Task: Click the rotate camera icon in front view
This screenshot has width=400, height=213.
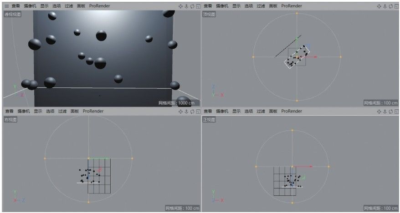Action: point(391,112)
